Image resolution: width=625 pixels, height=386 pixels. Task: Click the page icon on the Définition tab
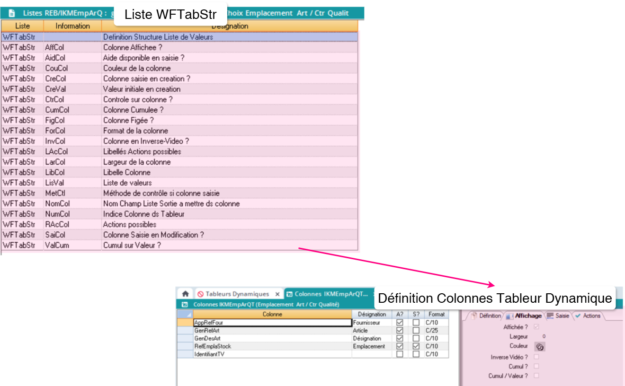click(474, 316)
